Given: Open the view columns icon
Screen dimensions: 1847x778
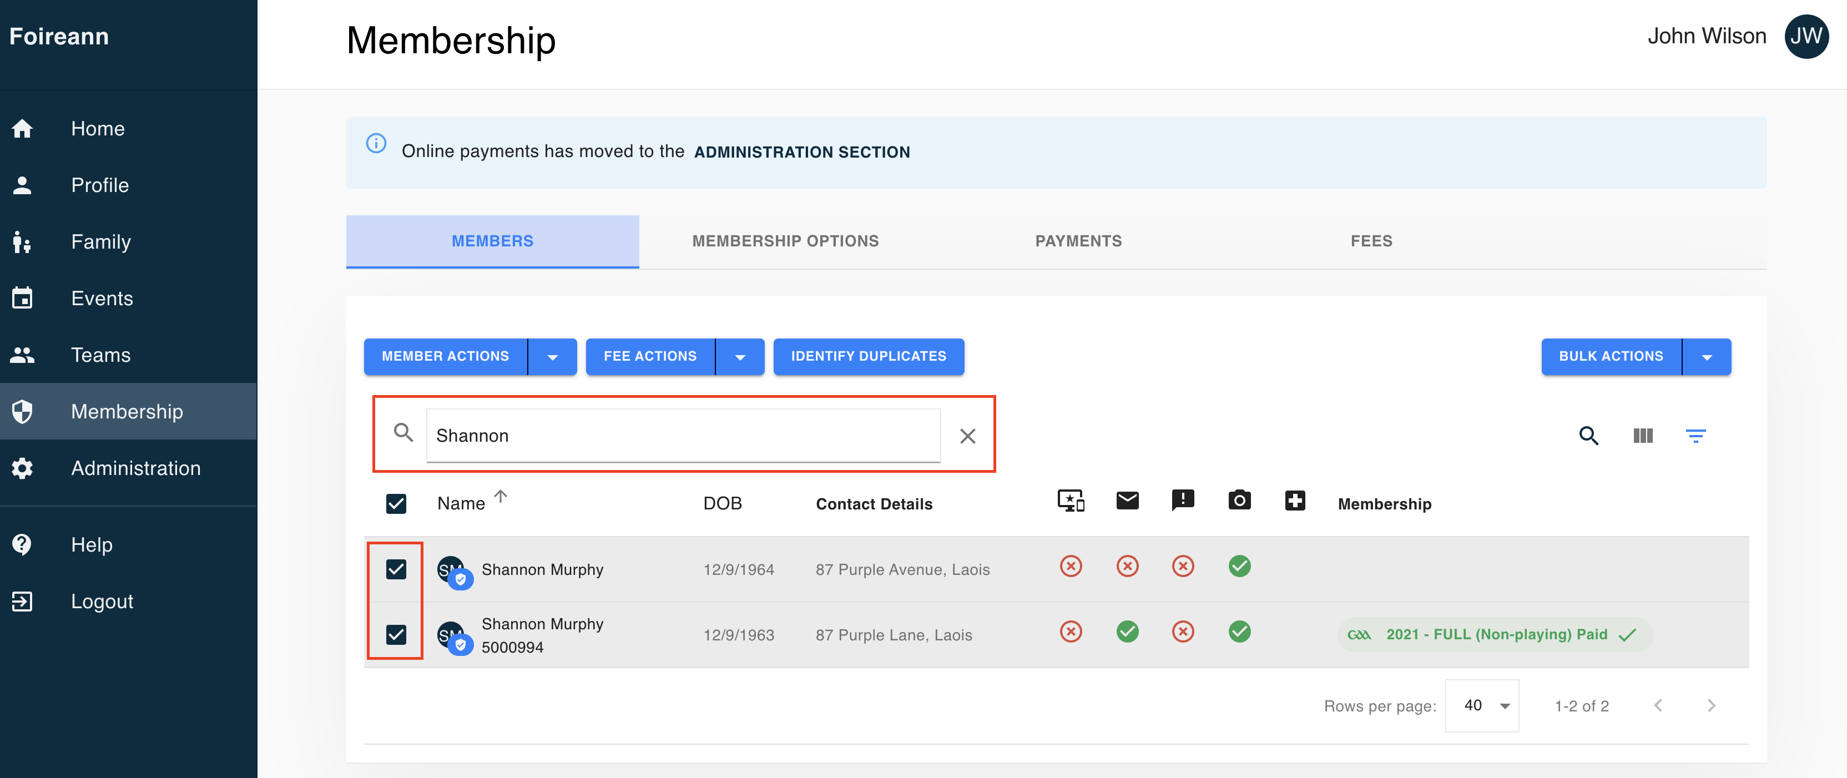Looking at the screenshot, I should (x=1643, y=435).
